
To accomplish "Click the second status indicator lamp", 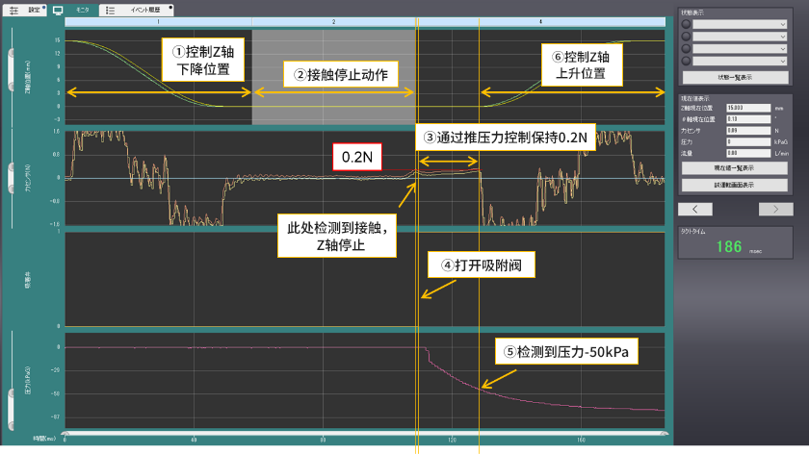I will click(x=685, y=36).
